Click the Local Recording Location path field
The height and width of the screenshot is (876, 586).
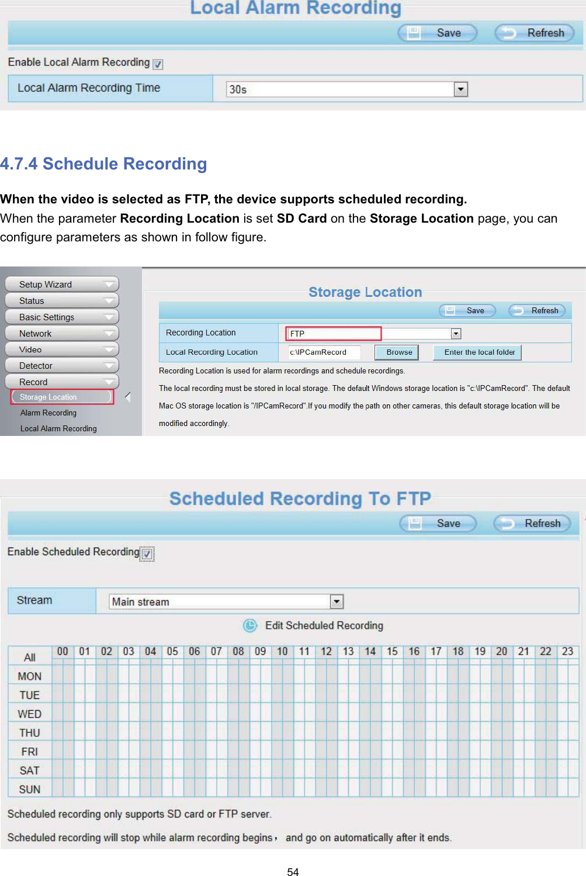324,352
